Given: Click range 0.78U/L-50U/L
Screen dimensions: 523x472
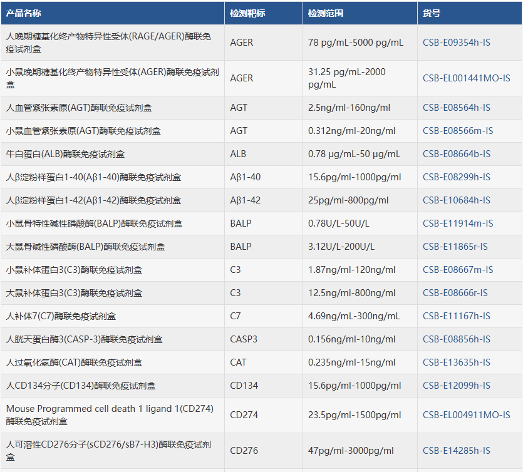Looking at the screenshot, I should pos(339,223).
